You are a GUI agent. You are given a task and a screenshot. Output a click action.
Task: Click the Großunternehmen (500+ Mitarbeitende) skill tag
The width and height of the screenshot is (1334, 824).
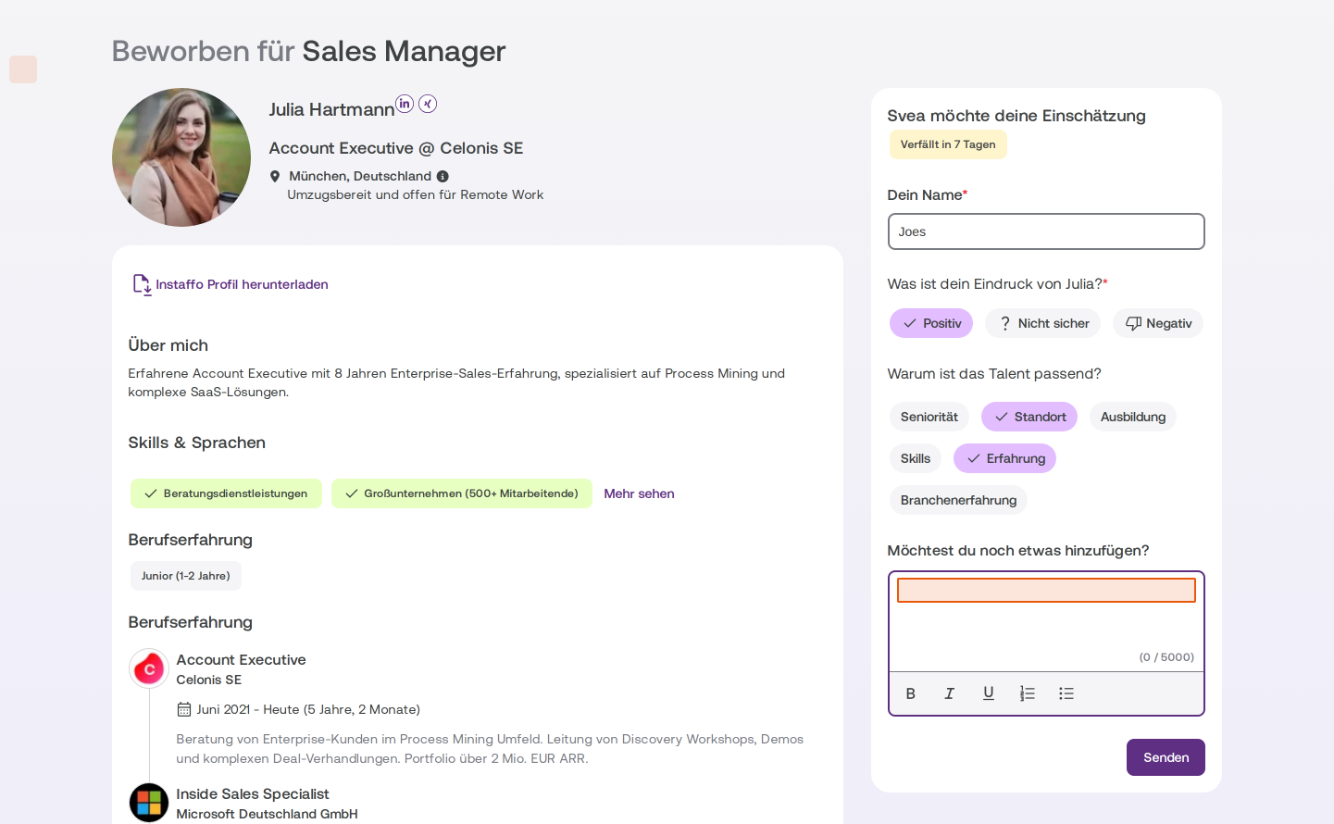point(462,493)
